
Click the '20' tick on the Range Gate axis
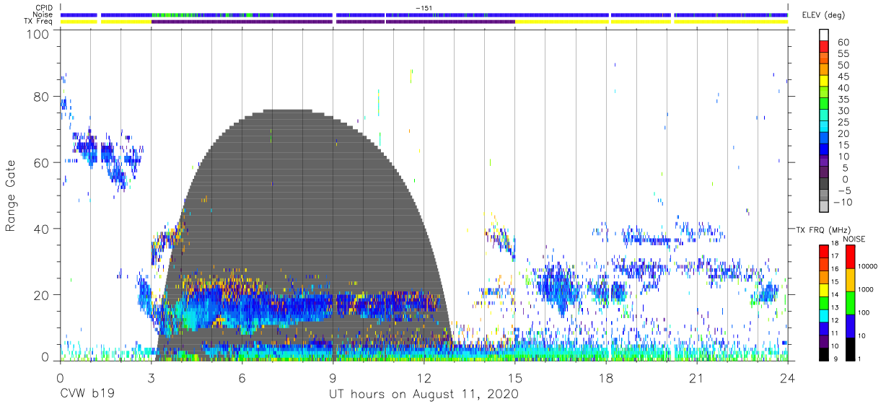(40, 295)
